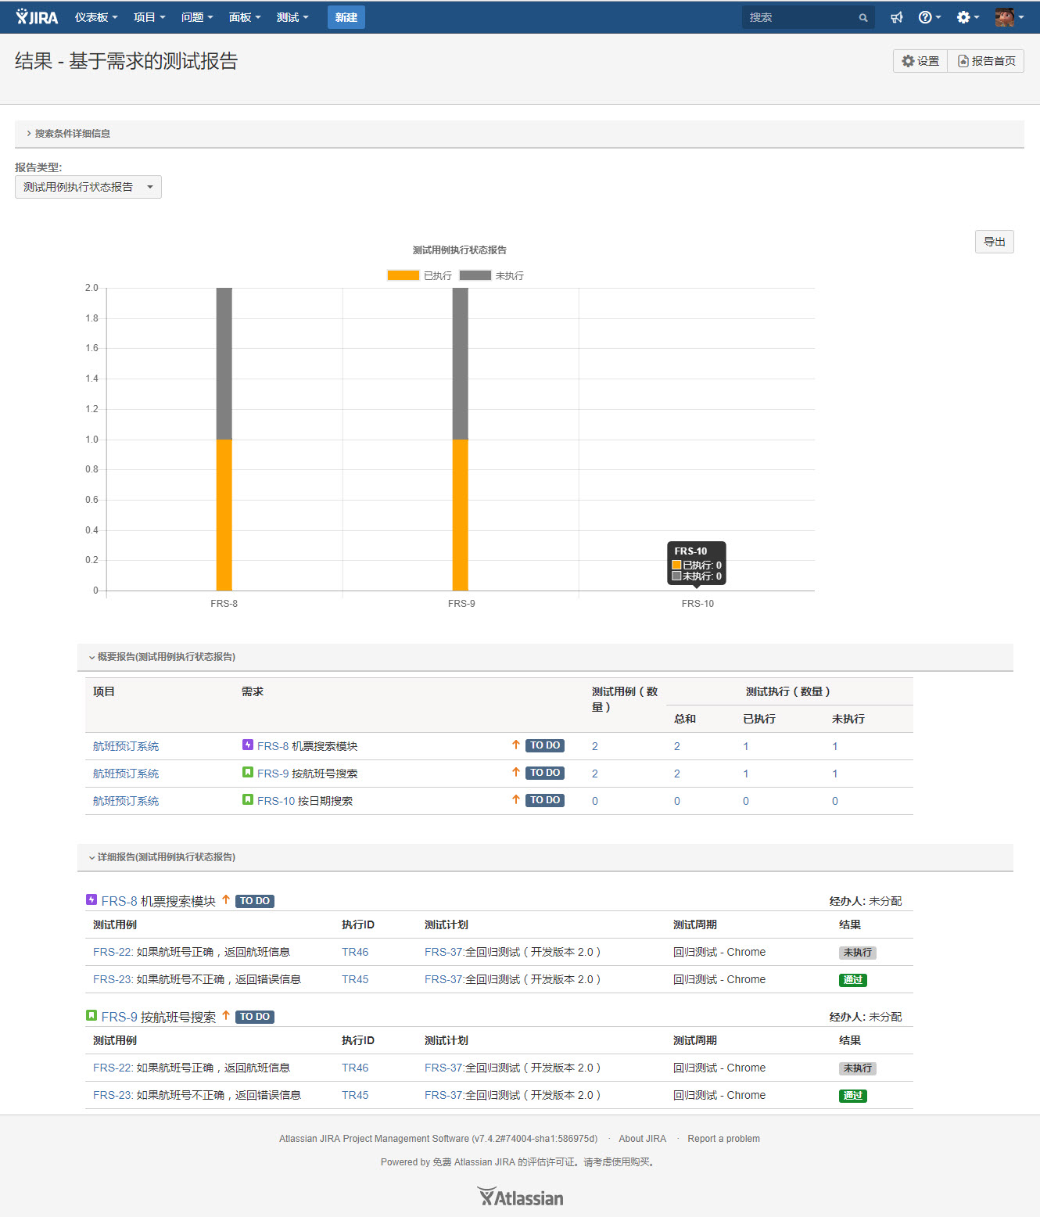This screenshot has height=1217, width=1040.
Task: Open the 问题 dropdown menu
Action: click(197, 17)
